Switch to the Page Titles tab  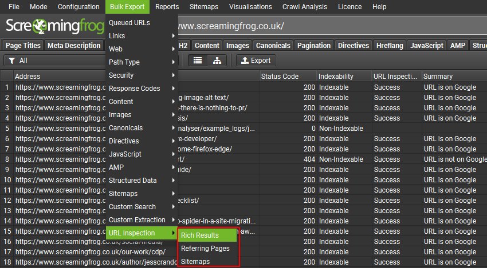[23, 46]
